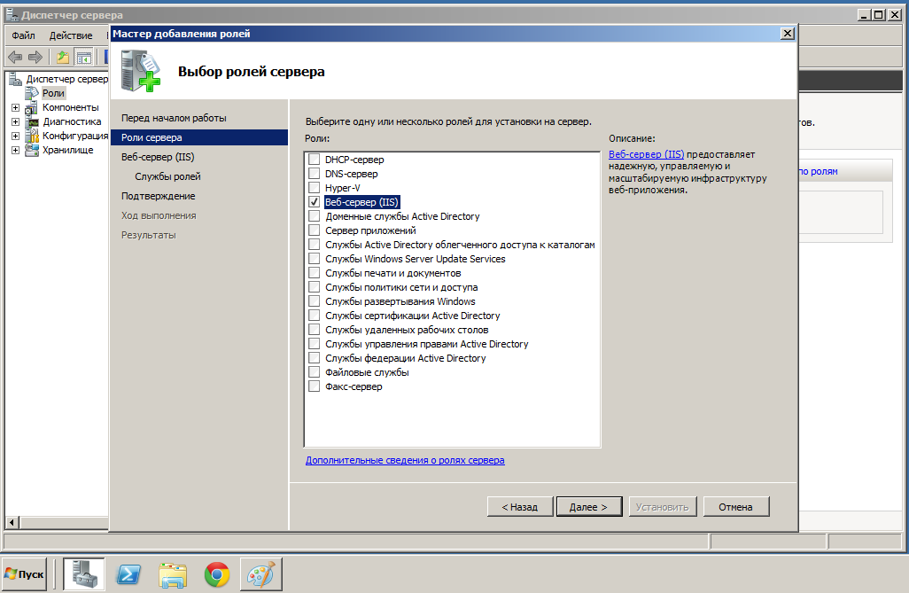The image size is (909, 593).
Task: Click the Up one level folder icon
Action: tap(63, 58)
